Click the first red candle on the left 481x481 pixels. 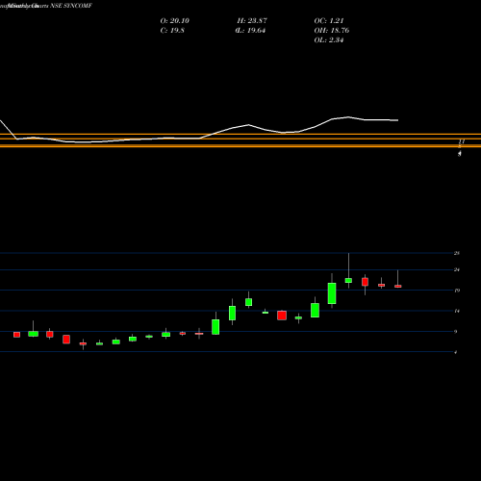[16, 335]
